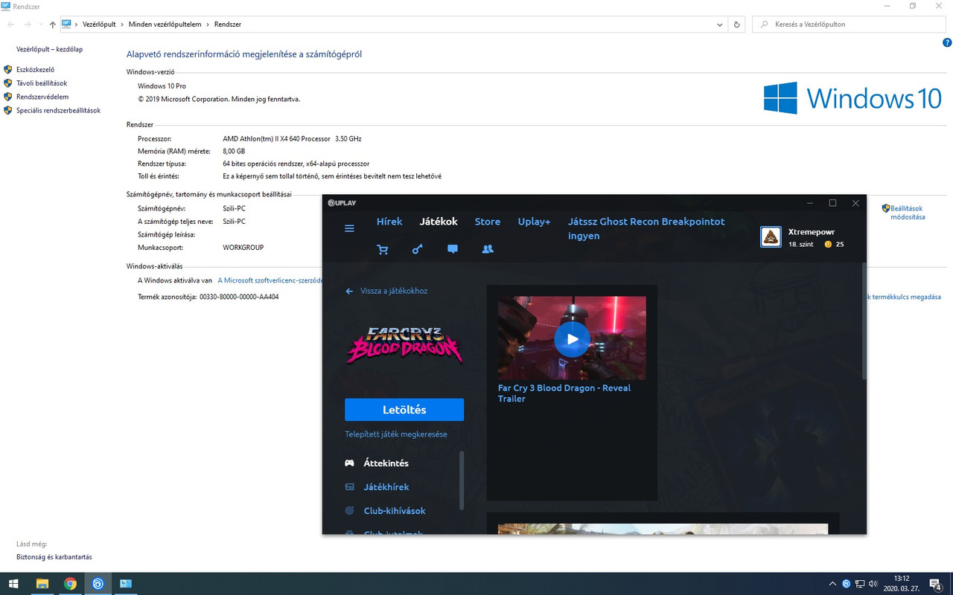Maximize the Uplay window
The width and height of the screenshot is (953, 595).
tap(832, 203)
